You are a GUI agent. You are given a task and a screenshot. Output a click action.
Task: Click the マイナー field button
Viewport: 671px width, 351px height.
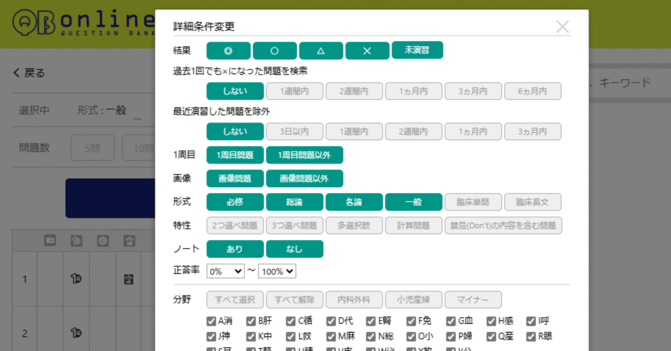point(473,300)
